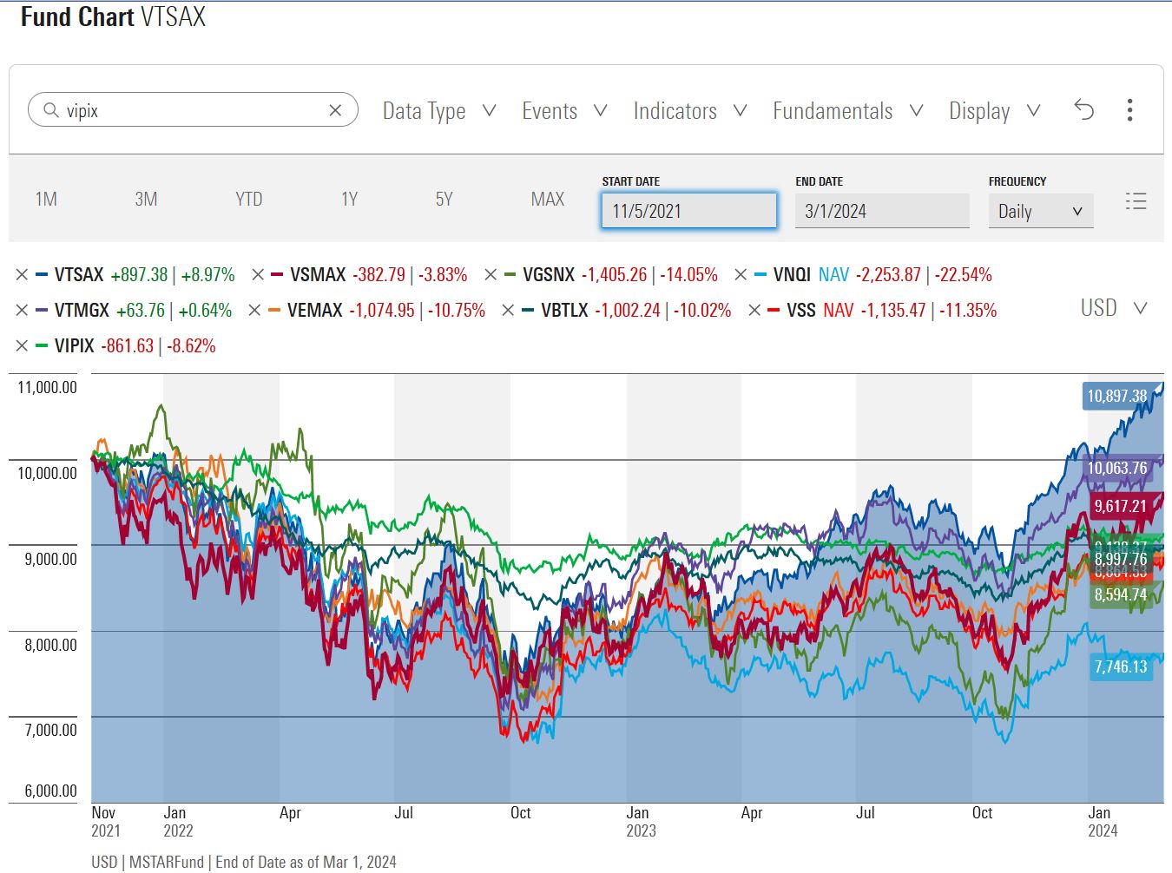This screenshot has height=873, width=1172.
Task: Remove VIPIX using its X icon
Action: 22,346
